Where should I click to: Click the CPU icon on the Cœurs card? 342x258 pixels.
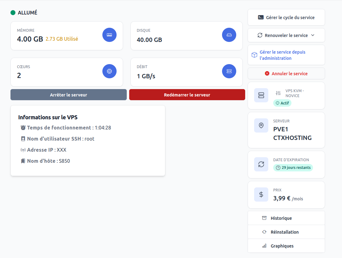tap(109, 71)
